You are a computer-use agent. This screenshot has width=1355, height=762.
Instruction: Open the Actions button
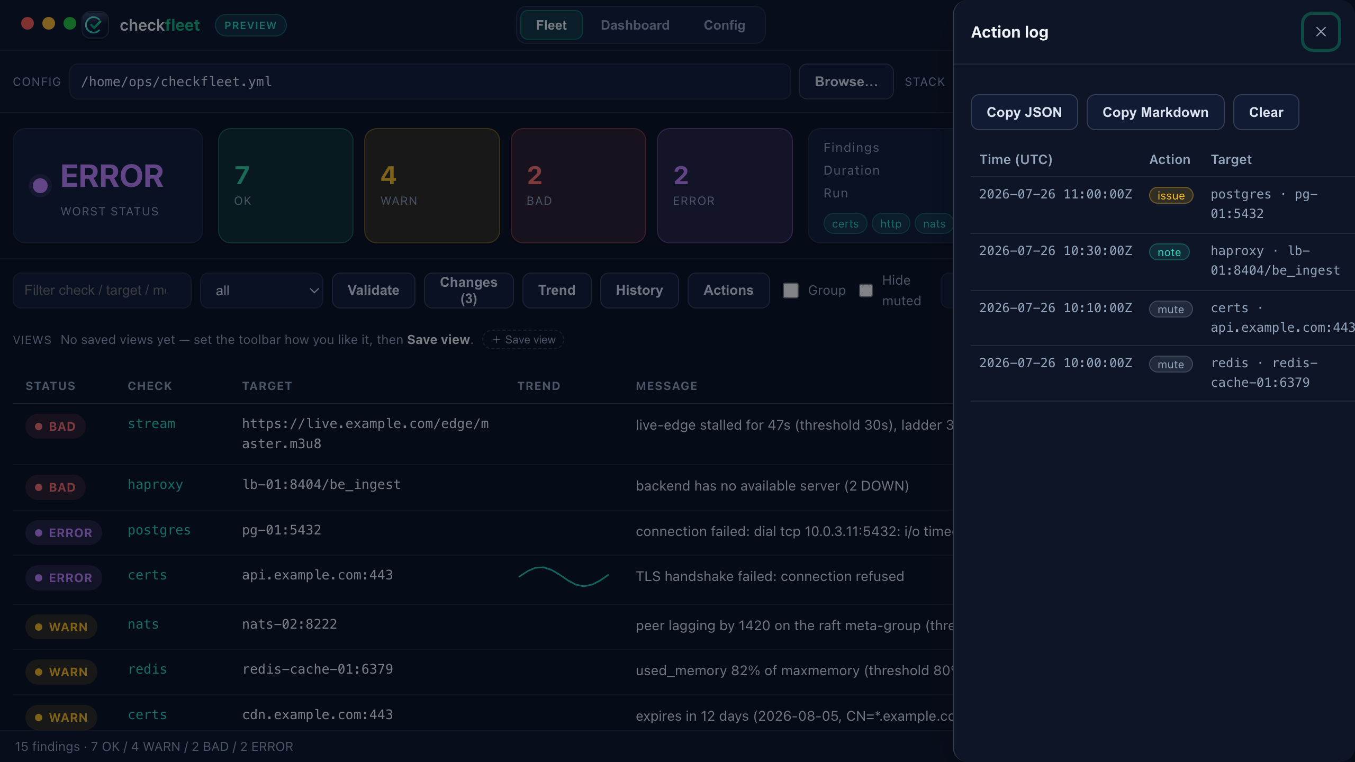click(728, 290)
